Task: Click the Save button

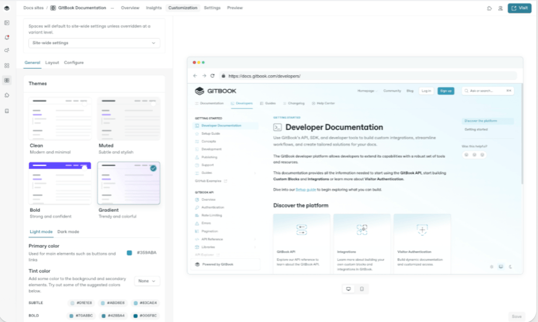Action: (517, 317)
